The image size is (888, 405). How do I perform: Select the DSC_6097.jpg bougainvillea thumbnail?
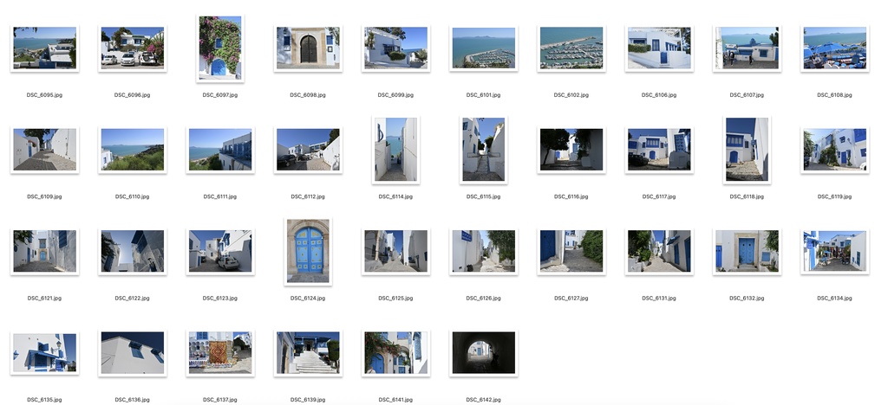coord(220,48)
